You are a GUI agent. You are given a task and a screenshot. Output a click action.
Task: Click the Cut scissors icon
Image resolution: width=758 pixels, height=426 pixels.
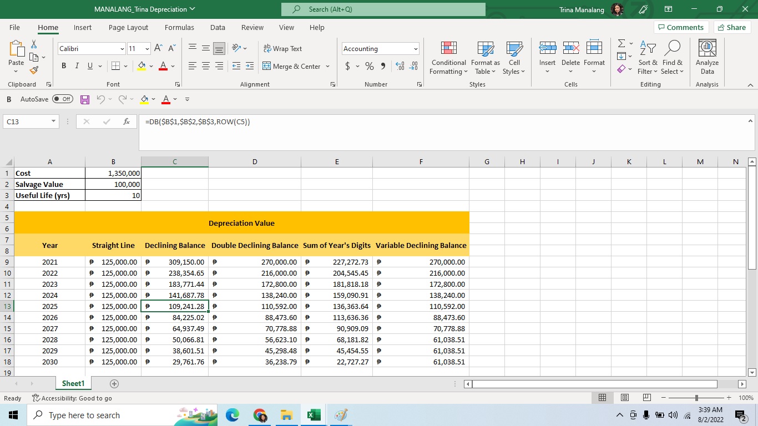(x=34, y=44)
